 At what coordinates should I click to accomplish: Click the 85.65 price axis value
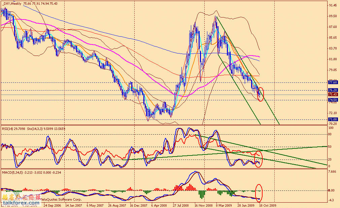pos(333,37)
